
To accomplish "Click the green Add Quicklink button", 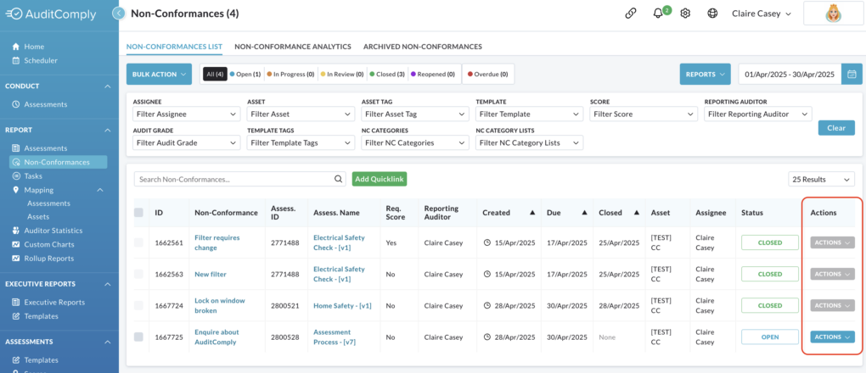I will (x=380, y=179).
